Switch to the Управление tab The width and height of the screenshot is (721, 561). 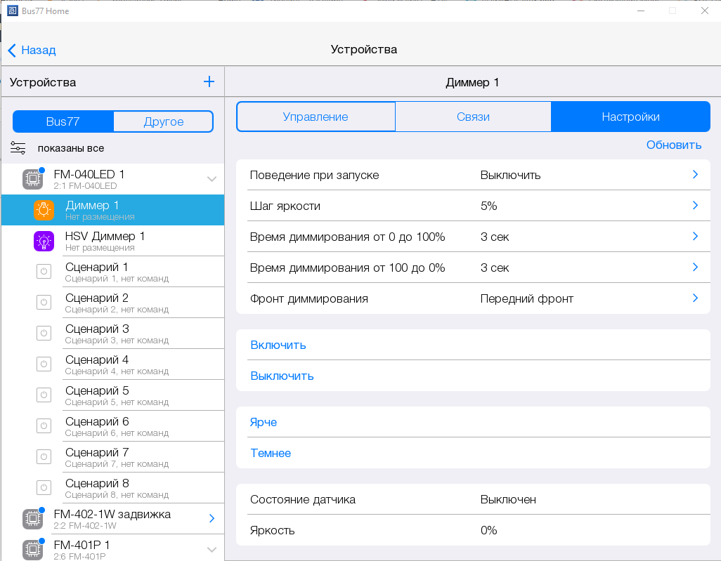point(316,117)
